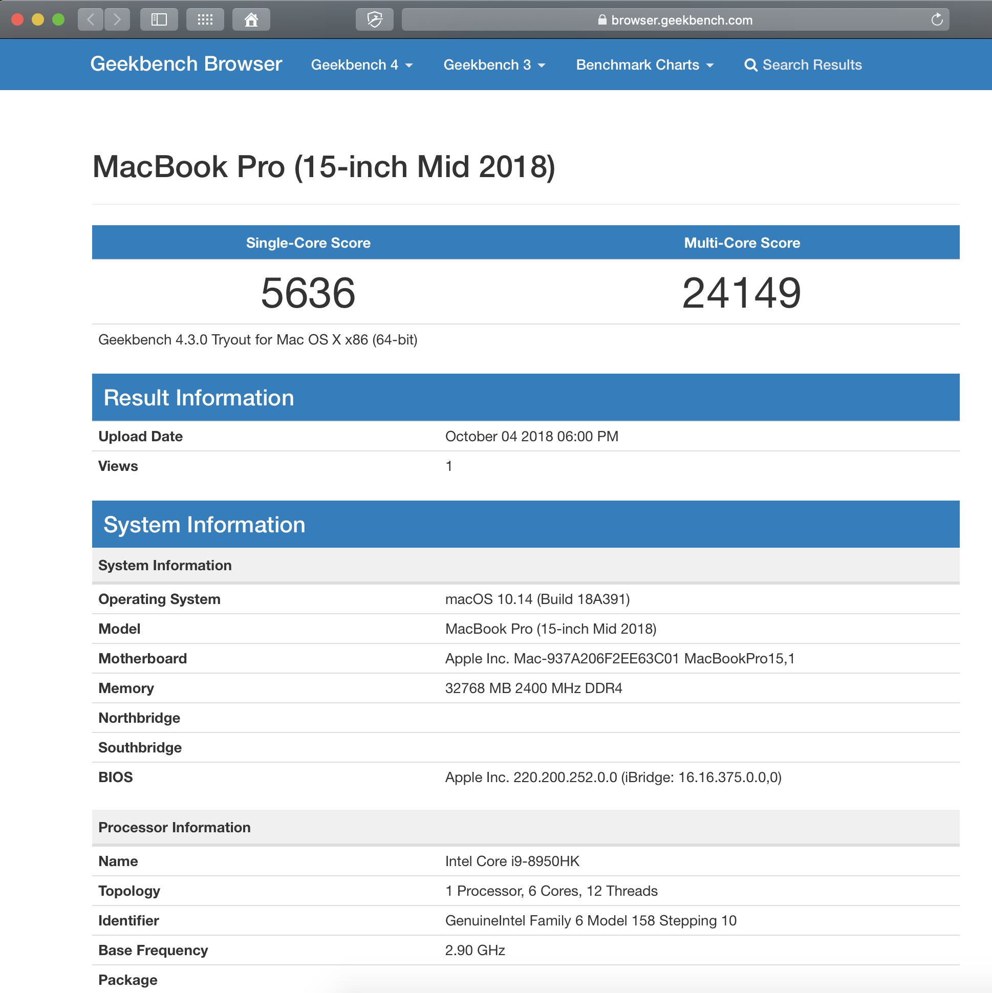
Task: Expand the Geekbench 3 dropdown menu
Action: (494, 65)
